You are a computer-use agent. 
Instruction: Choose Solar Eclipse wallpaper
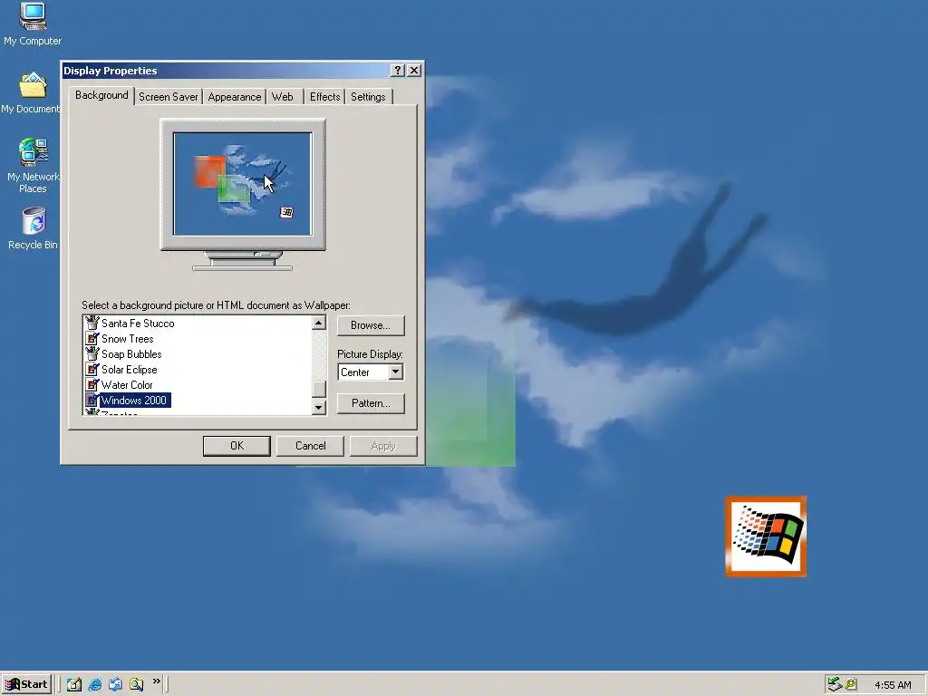[x=129, y=370]
